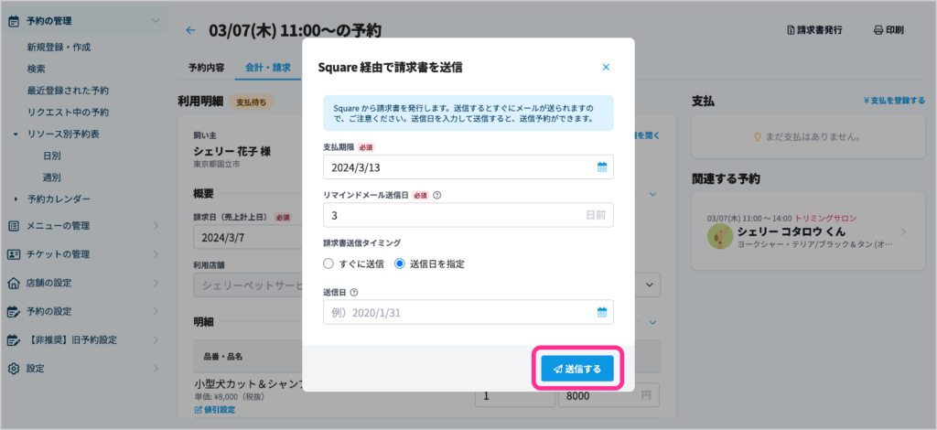Click the 設定 gear icon

(x=13, y=369)
